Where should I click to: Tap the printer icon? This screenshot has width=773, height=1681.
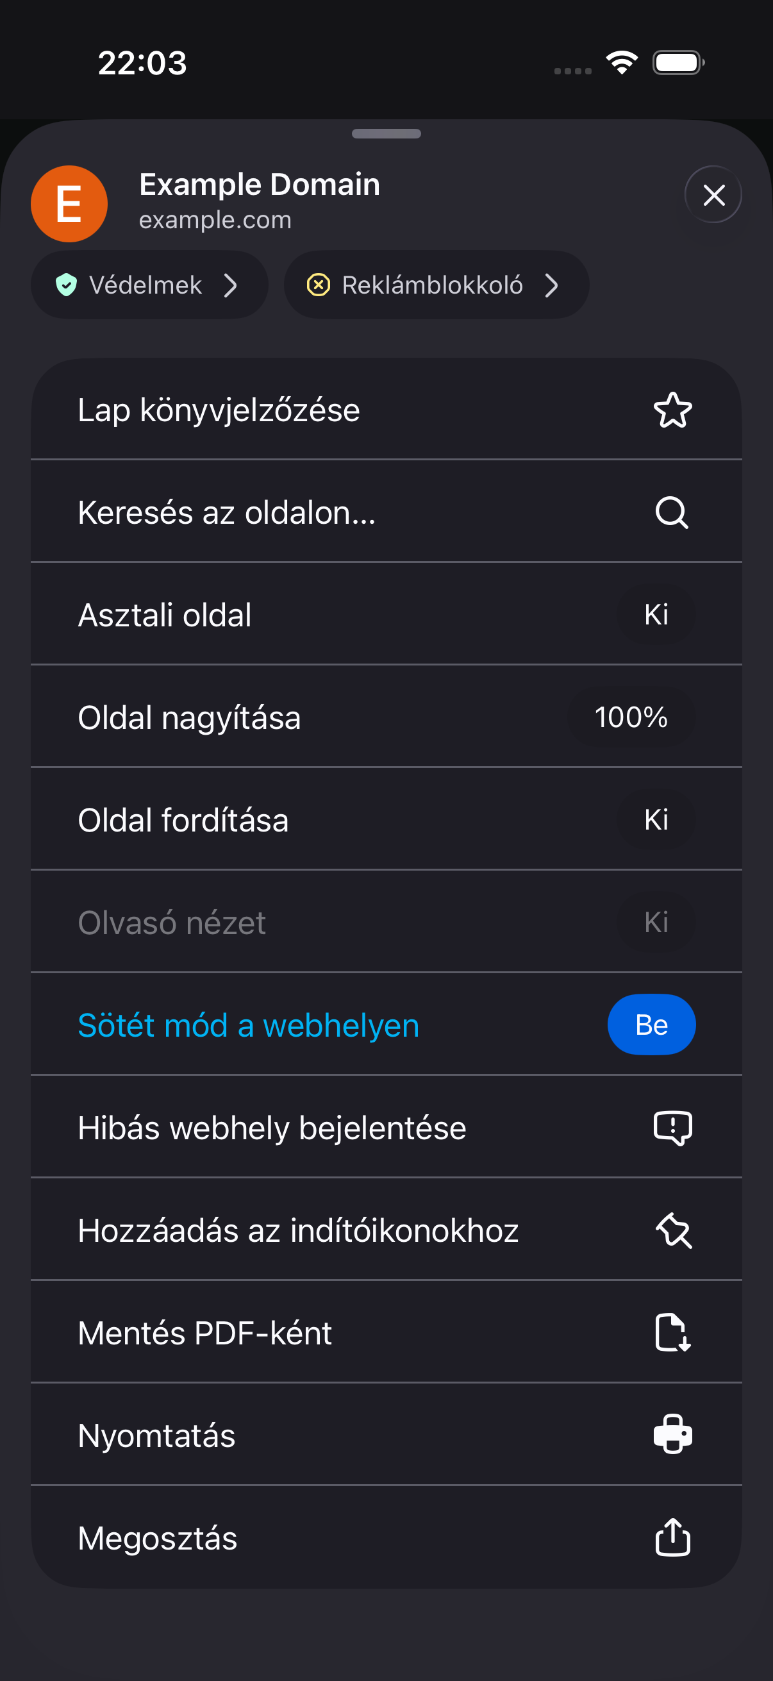point(672,1434)
